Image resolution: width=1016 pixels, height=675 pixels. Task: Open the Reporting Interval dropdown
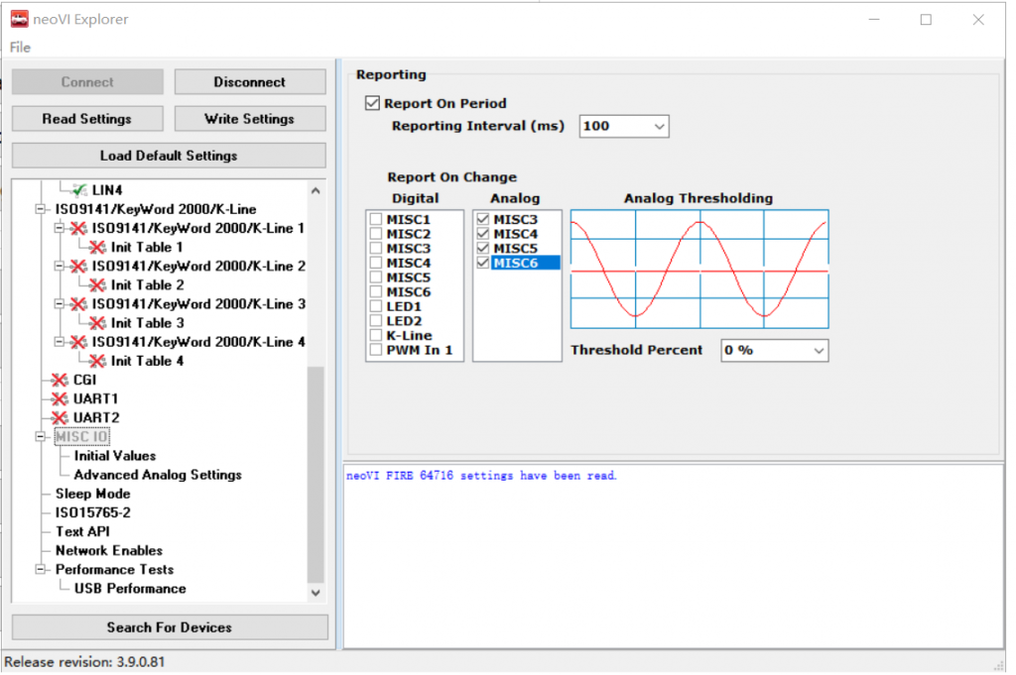(659, 126)
